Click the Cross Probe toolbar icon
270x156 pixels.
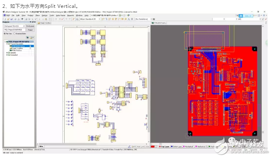73,19
